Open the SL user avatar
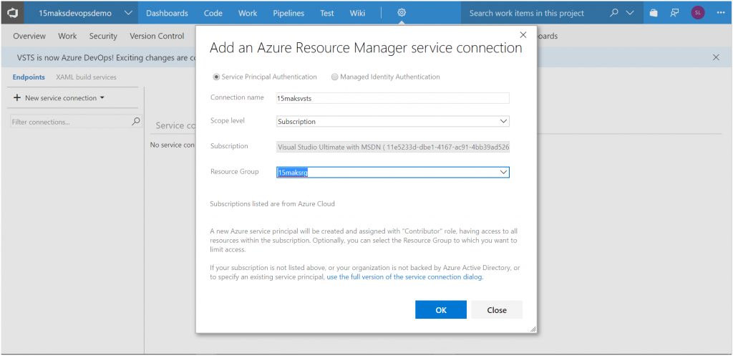The width and height of the screenshot is (733, 356). 697,13
